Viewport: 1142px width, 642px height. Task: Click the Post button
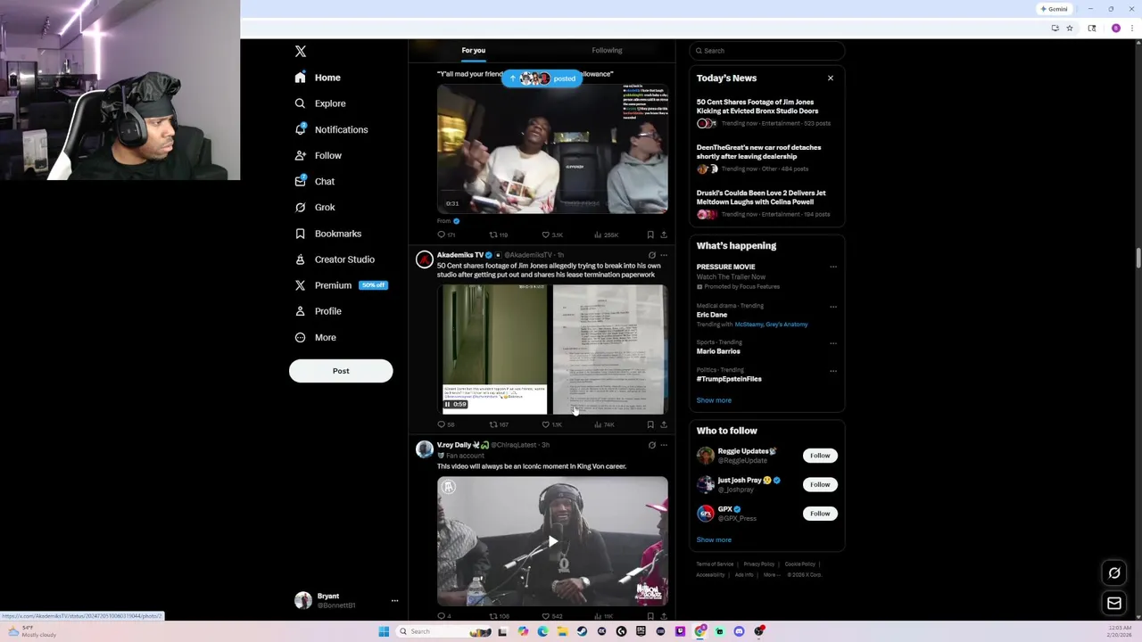coord(341,371)
